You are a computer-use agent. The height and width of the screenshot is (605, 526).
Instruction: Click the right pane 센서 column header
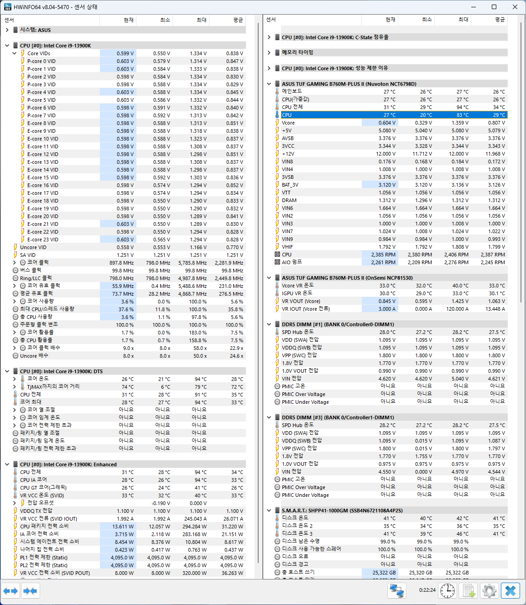312,20
